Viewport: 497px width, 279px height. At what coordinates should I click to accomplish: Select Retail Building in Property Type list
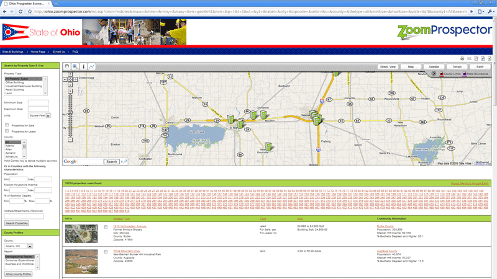tap(14, 89)
